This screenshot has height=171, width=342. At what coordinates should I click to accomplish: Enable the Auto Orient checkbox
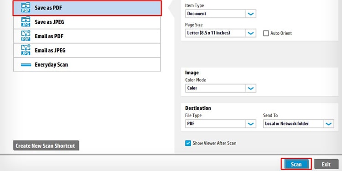click(266, 33)
